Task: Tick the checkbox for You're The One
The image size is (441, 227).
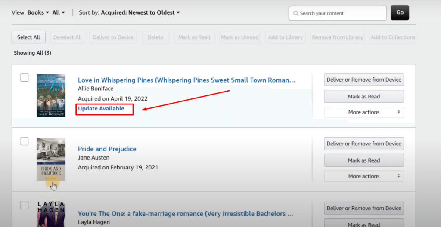Action: (x=24, y=205)
